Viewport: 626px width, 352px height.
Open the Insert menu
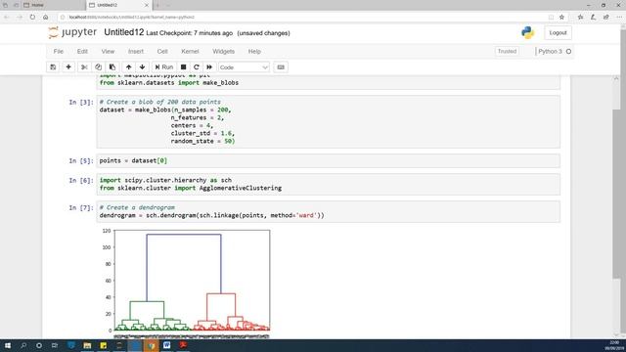[136, 52]
